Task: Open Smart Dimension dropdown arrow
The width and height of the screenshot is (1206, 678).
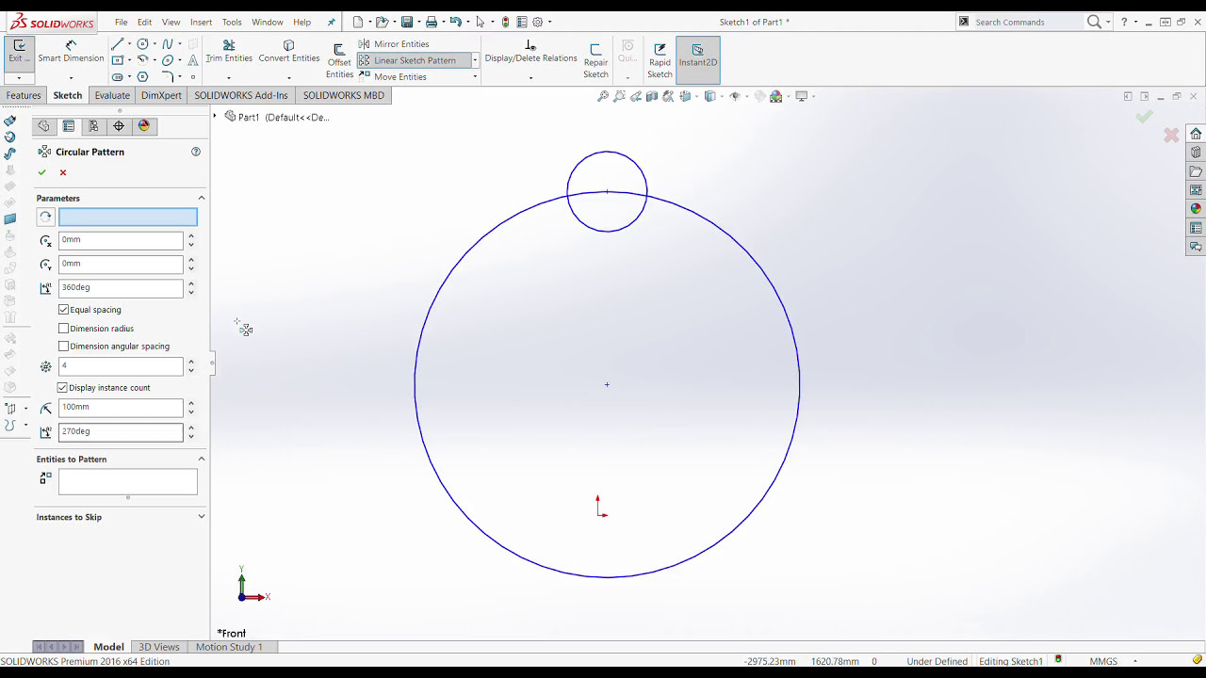Action: (71, 78)
